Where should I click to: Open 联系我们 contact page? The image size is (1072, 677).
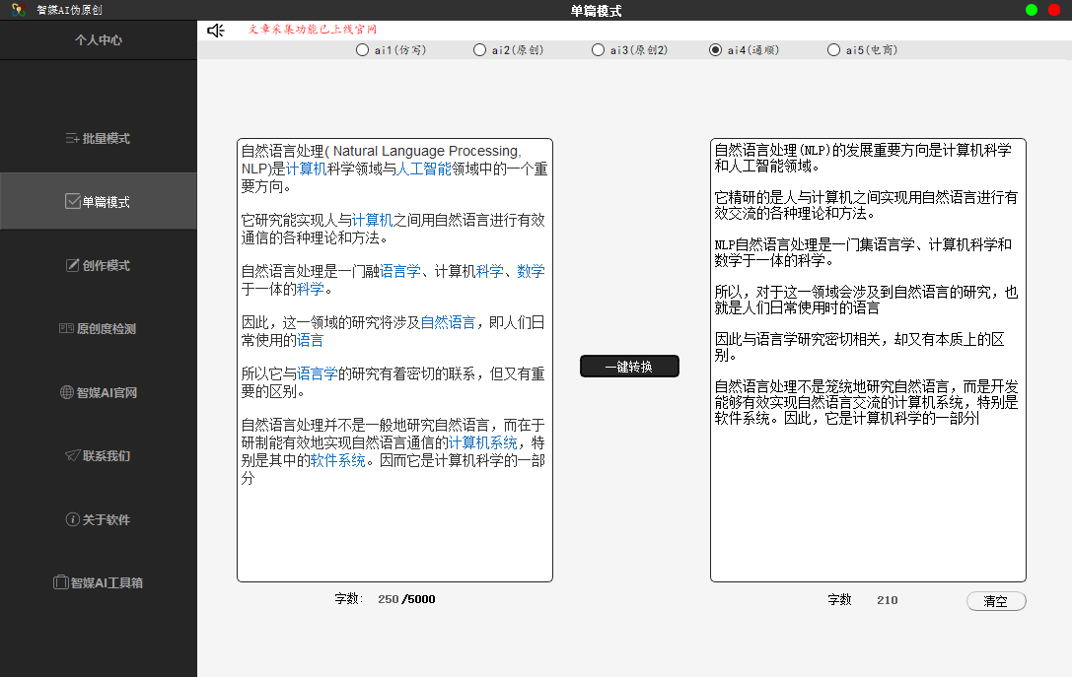(99, 455)
